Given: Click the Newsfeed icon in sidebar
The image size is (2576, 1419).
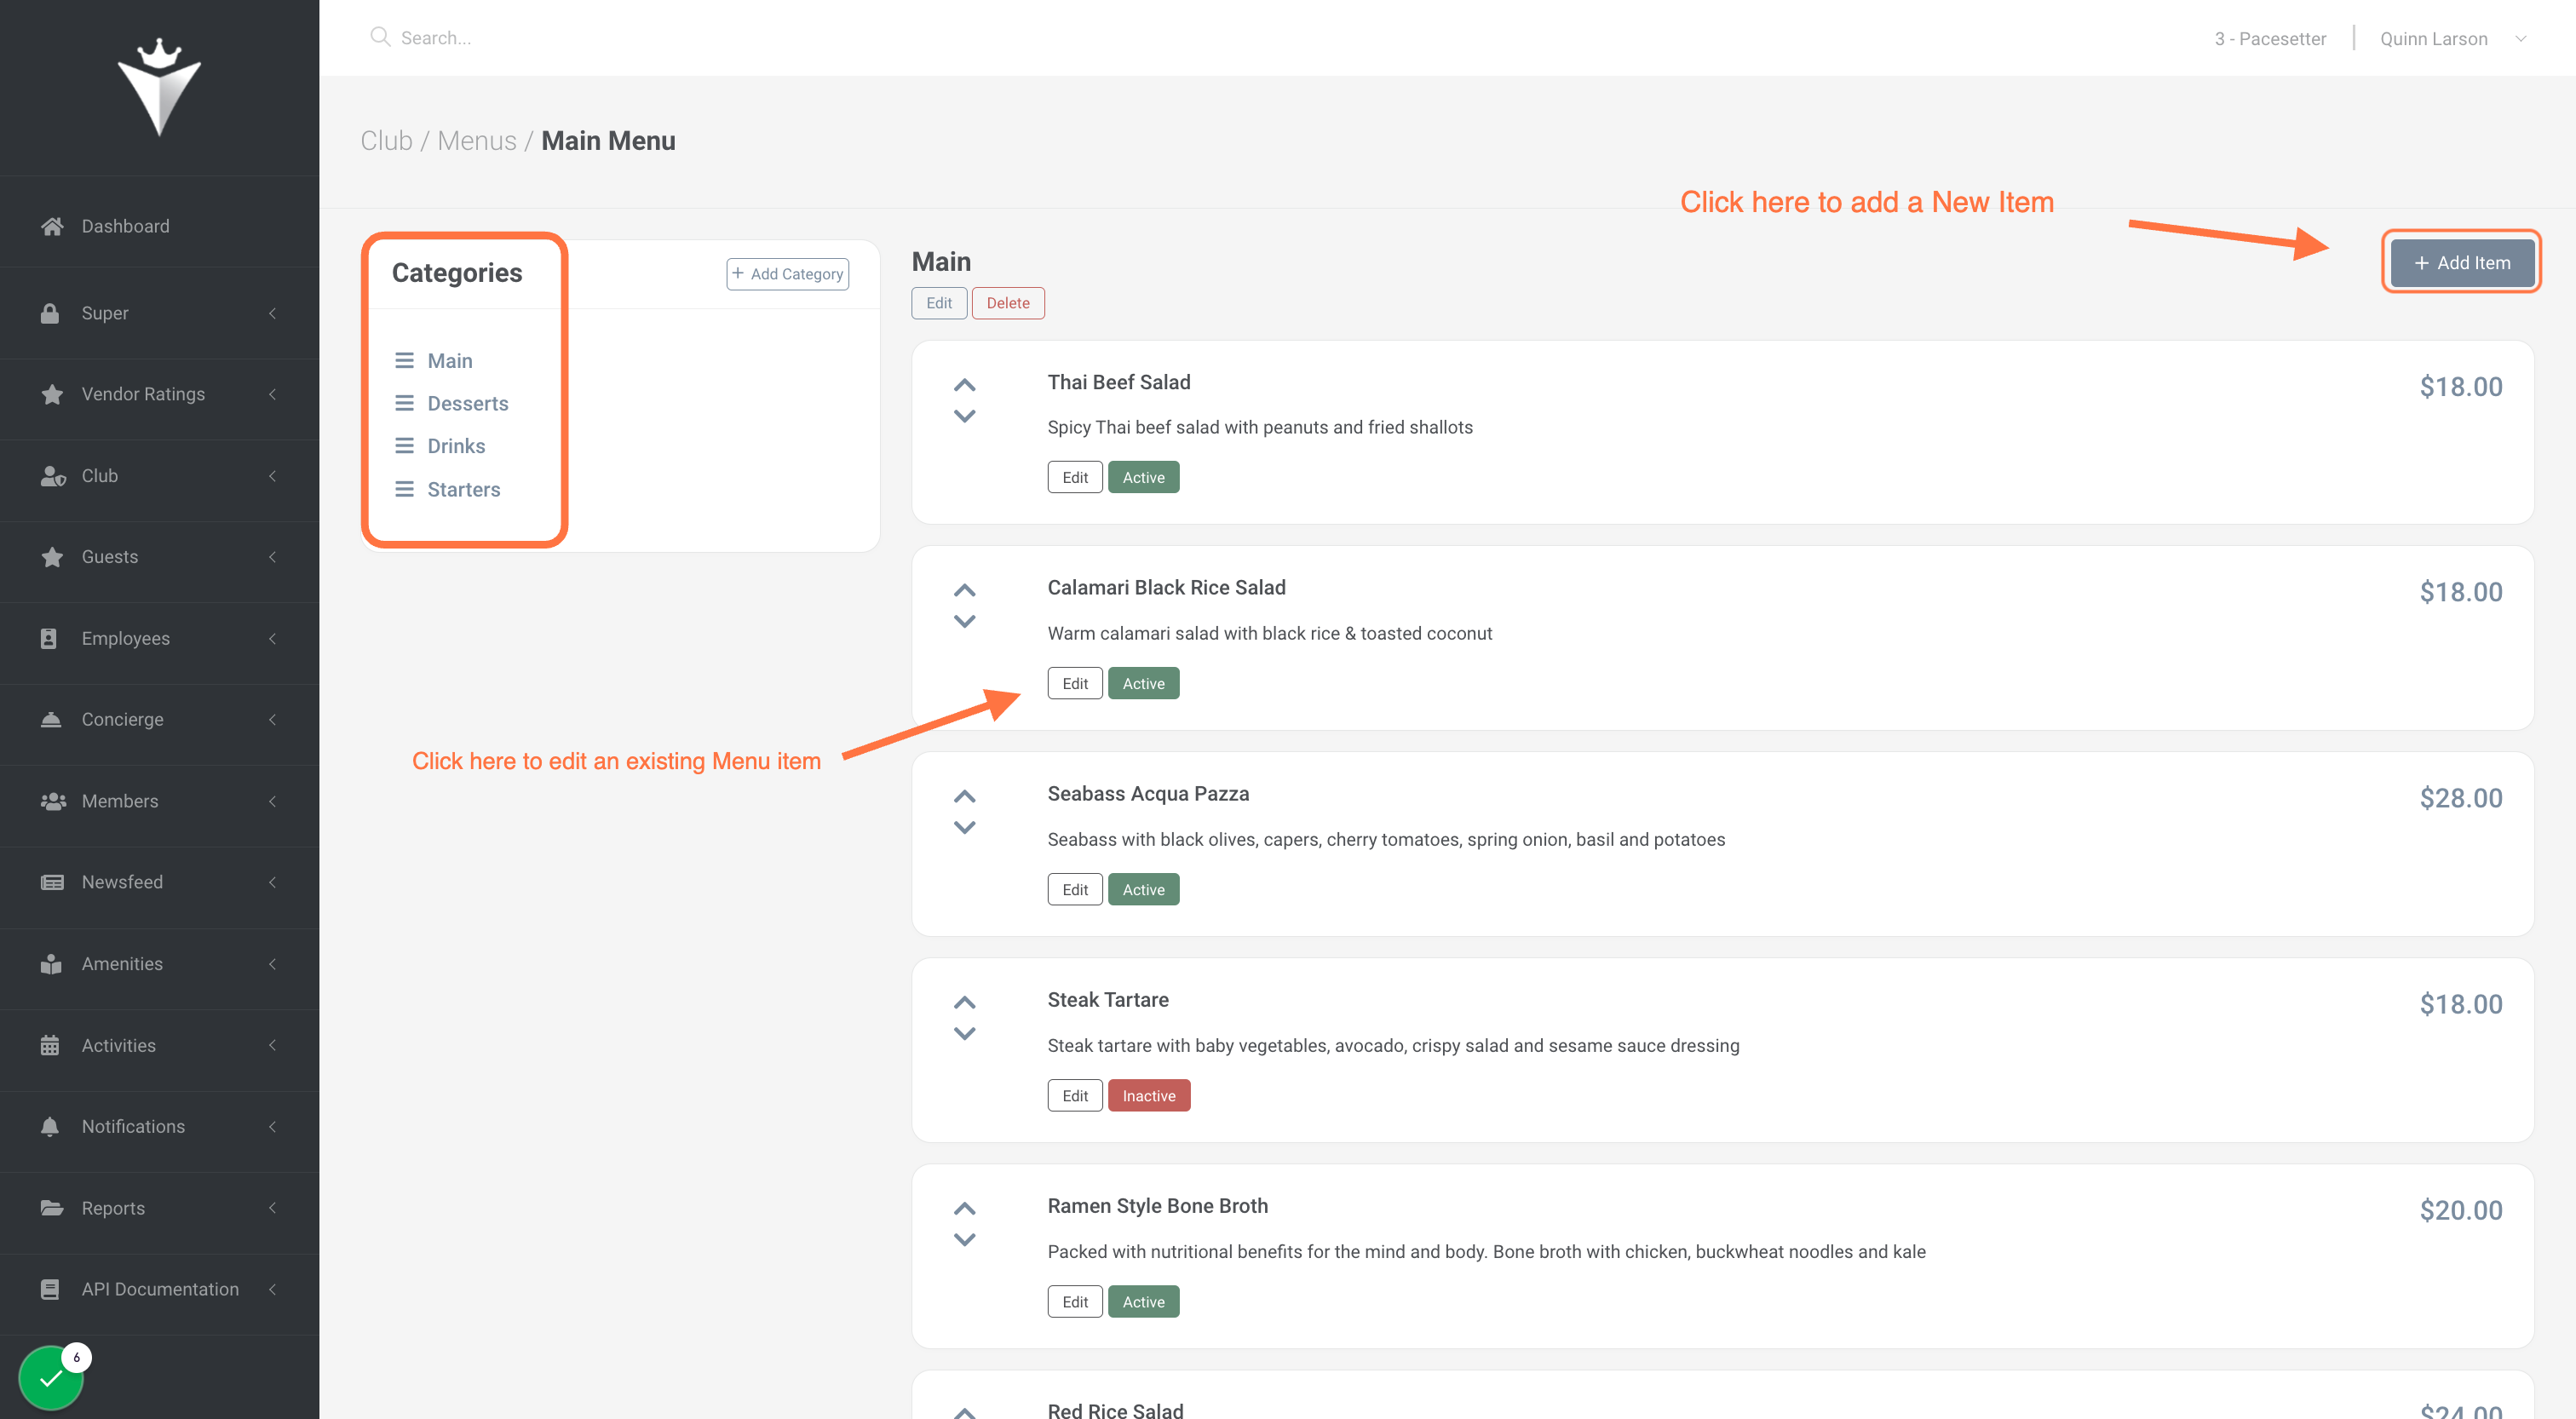Looking at the screenshot, I should (52, 882).
